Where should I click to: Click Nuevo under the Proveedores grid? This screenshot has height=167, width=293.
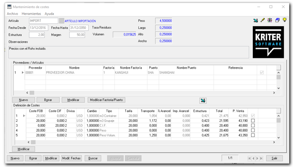[23, 100]
